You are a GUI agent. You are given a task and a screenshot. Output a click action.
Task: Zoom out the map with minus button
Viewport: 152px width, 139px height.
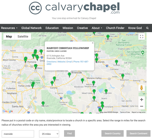141,106
